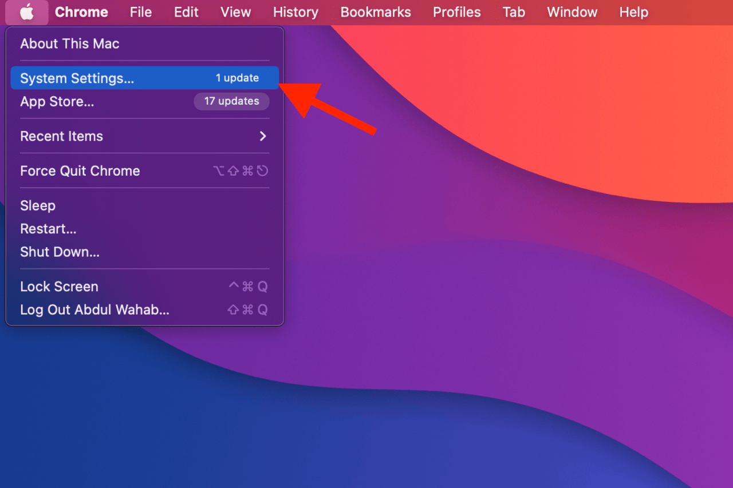Open the History menu

(x=295, y=12)
